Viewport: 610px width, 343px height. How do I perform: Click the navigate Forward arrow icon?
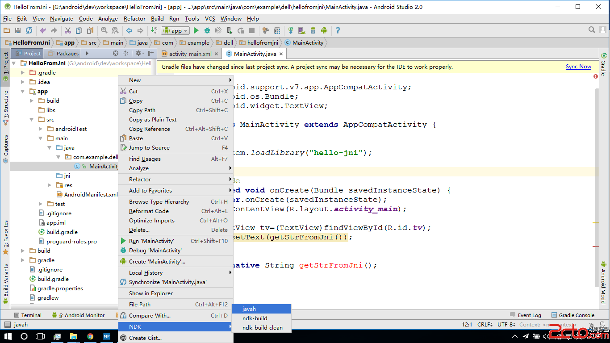point(140,30)
